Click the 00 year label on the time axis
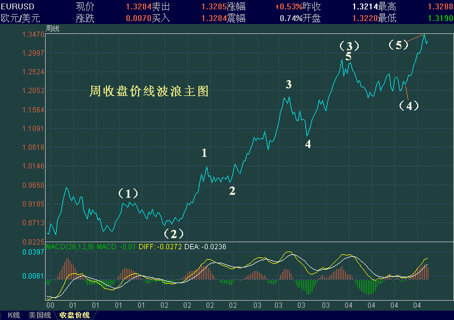The height and width of the screenshot is (320, 454). click(x=50, y=305)
